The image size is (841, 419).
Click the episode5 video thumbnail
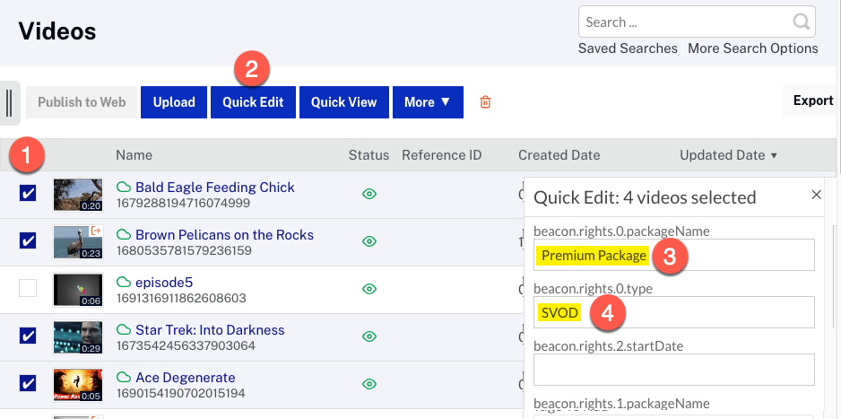pyautogui.click(x=78, y=289)
